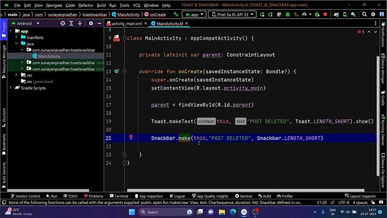This screenshot has width=387, height=218.
Task: Expand Gradle Scripts node
Action: pos(10,87)
